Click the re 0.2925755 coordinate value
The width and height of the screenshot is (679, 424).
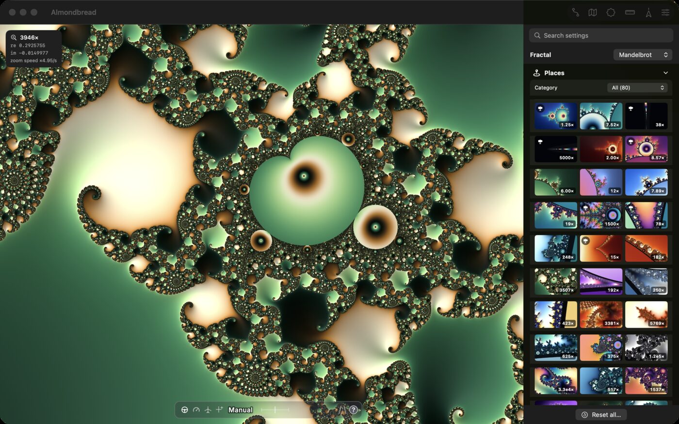click(x=28, y=46)
